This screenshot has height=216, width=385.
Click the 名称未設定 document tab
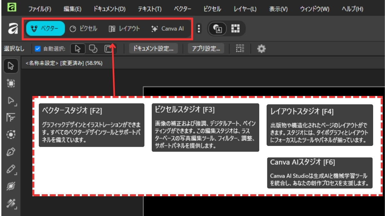(64, 63)
